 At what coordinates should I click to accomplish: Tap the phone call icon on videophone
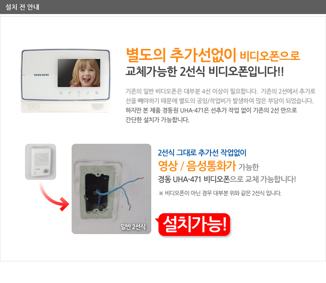70,93
